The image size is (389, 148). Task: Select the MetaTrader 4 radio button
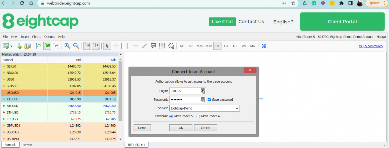click(198, 116)
